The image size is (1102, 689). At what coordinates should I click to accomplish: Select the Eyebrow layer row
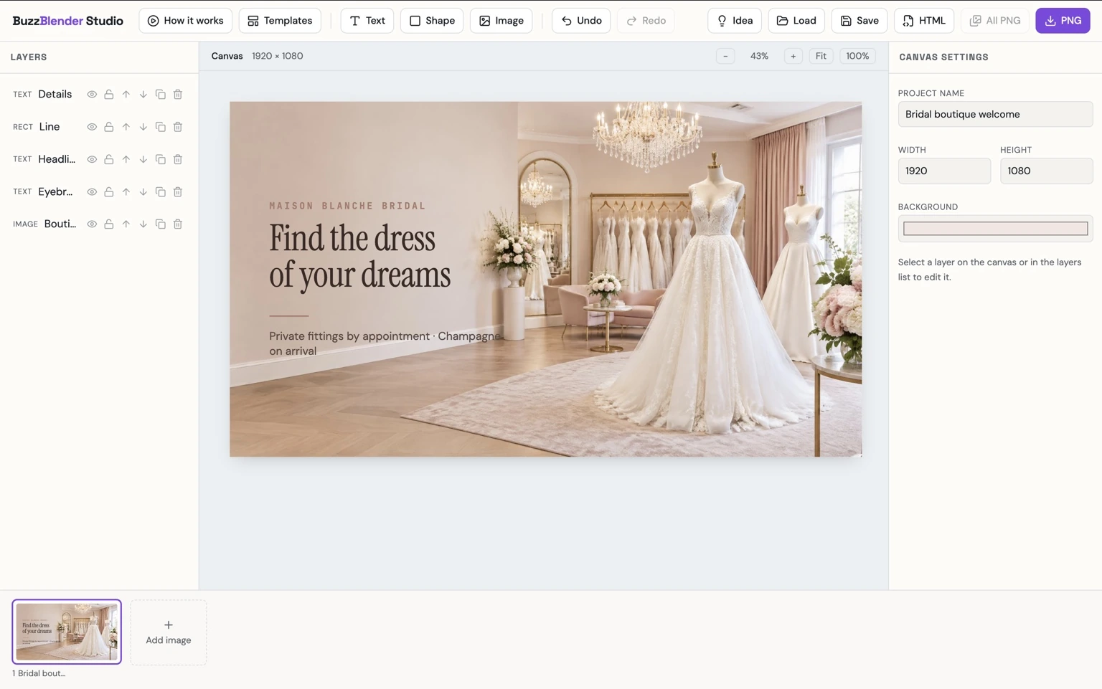click(x=99, y=192)
